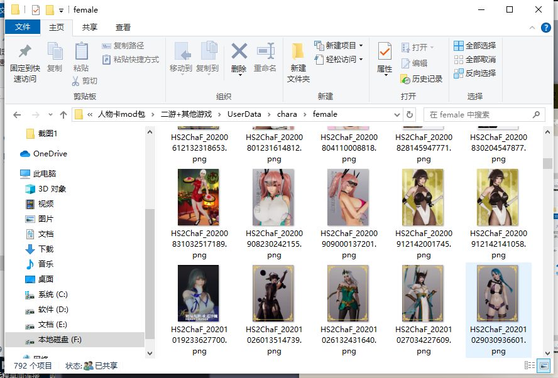Viewport: 558px width, 378px height.
Task: Click '二游+其他游戏' in address path
Action: (x=186, y=114)
